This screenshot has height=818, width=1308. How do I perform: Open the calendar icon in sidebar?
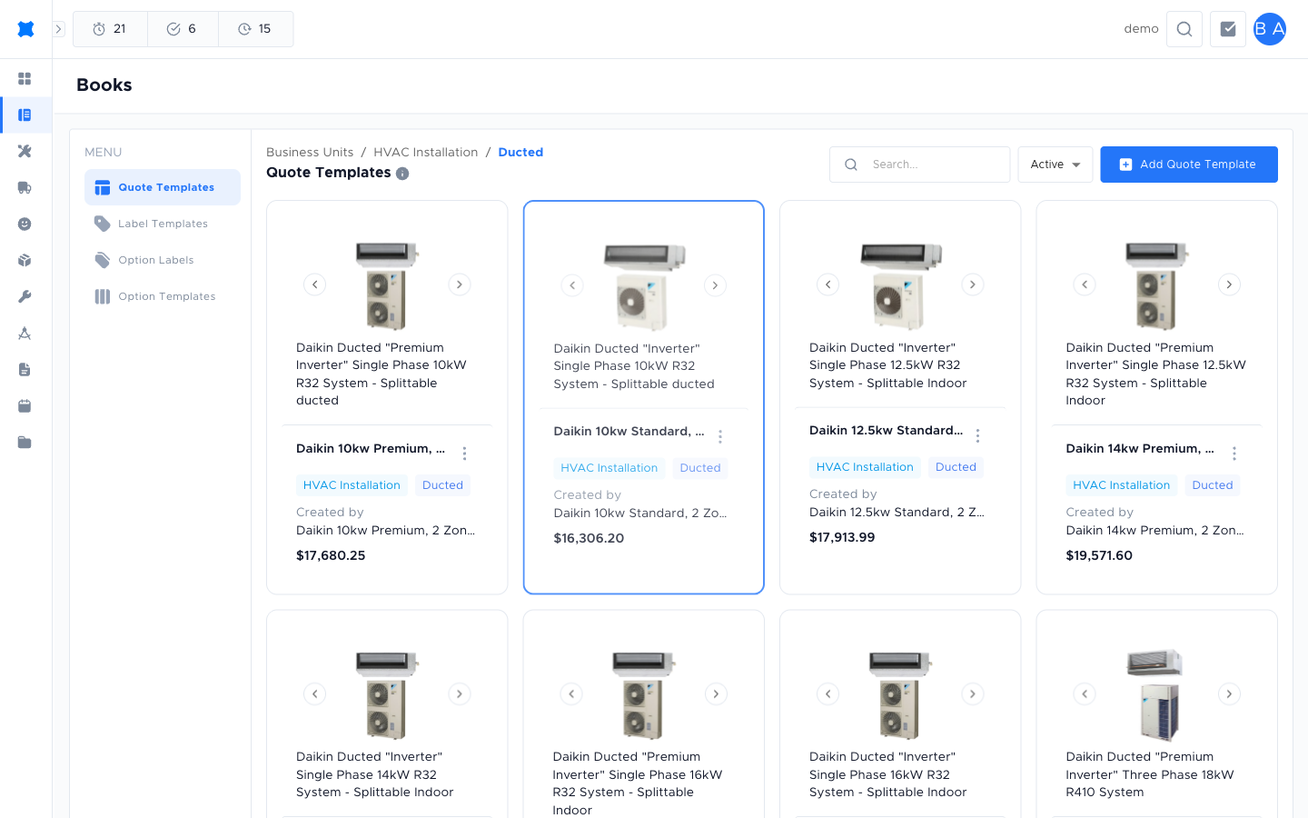point(25,406)
